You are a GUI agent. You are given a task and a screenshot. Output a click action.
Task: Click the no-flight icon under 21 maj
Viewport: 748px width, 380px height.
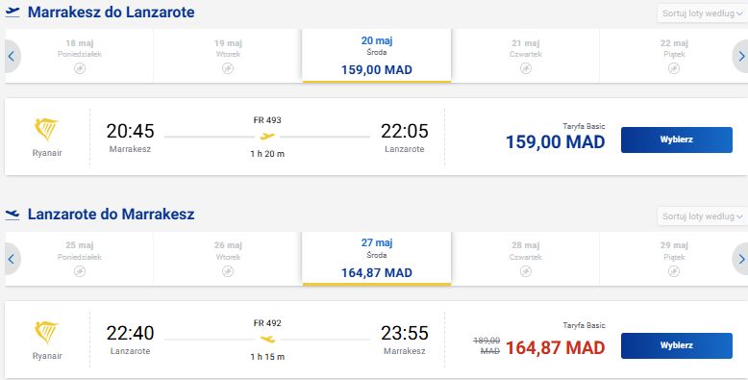(526, 68)
